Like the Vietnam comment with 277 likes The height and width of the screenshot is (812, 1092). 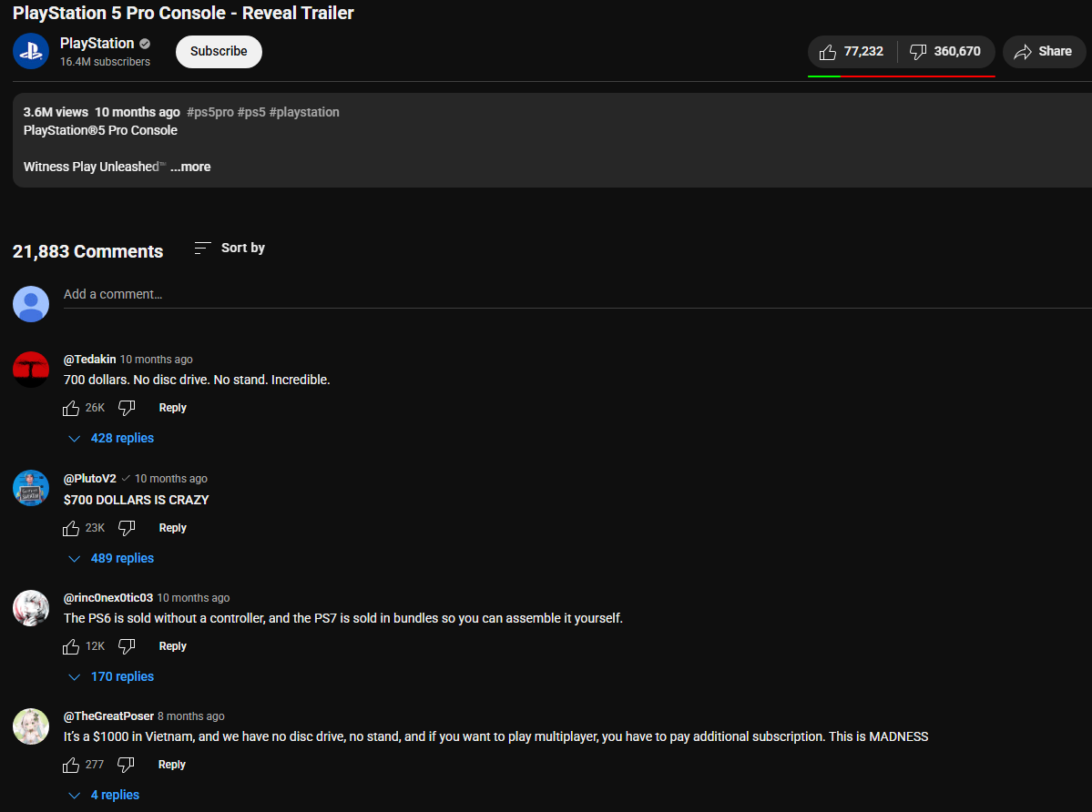70,766
